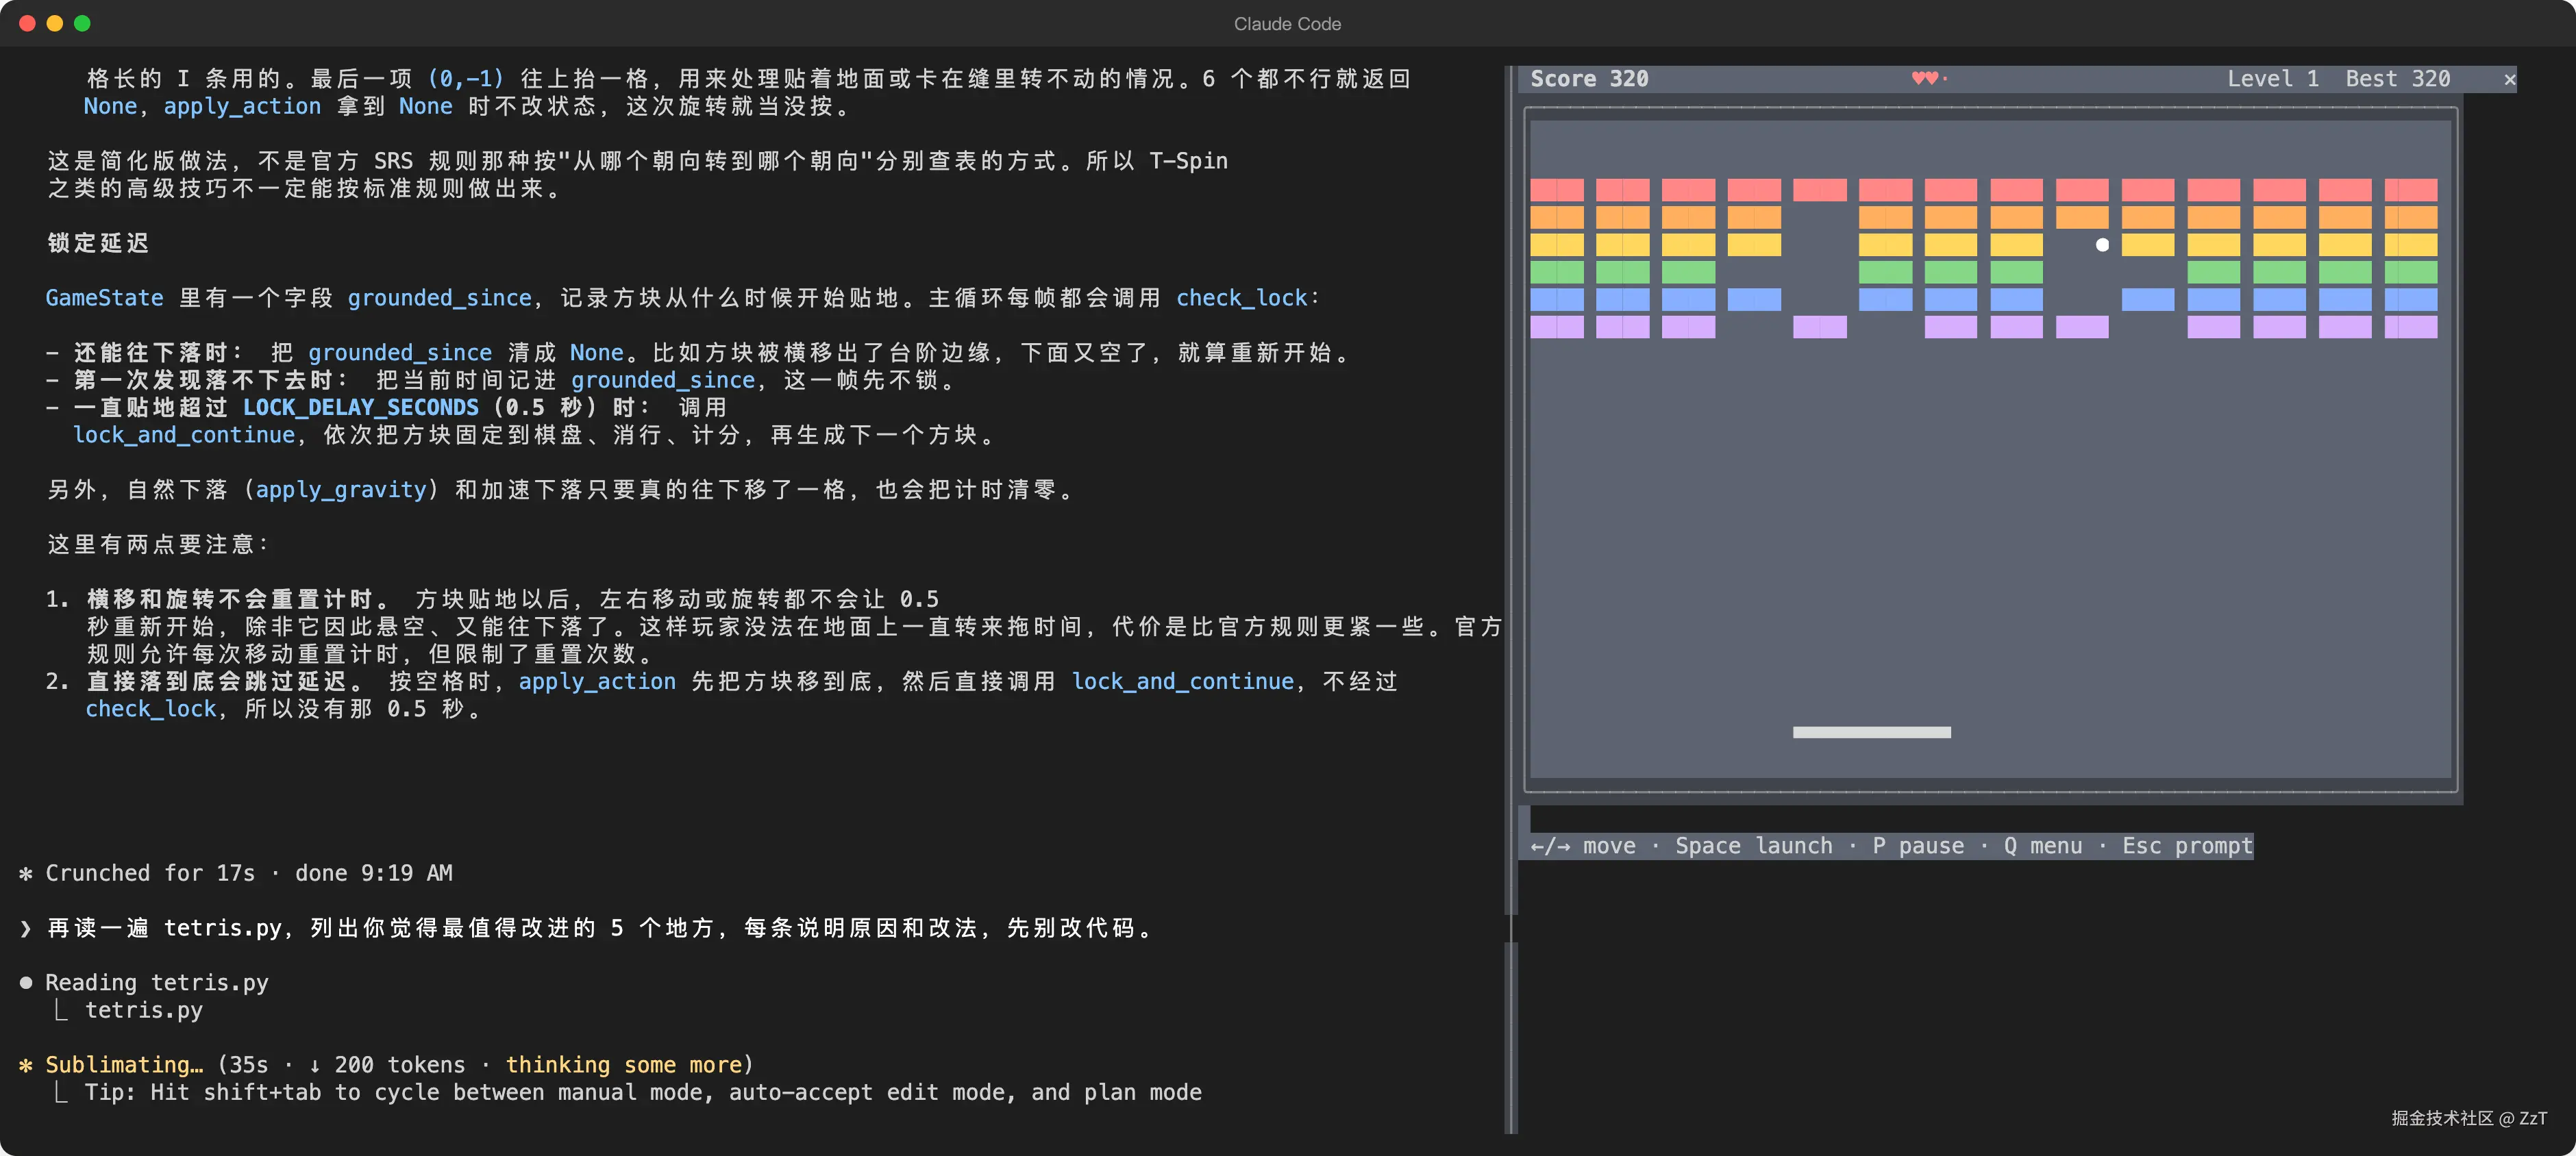
Task: Click the "锁定延迟" heading
Action: (98, 243)
